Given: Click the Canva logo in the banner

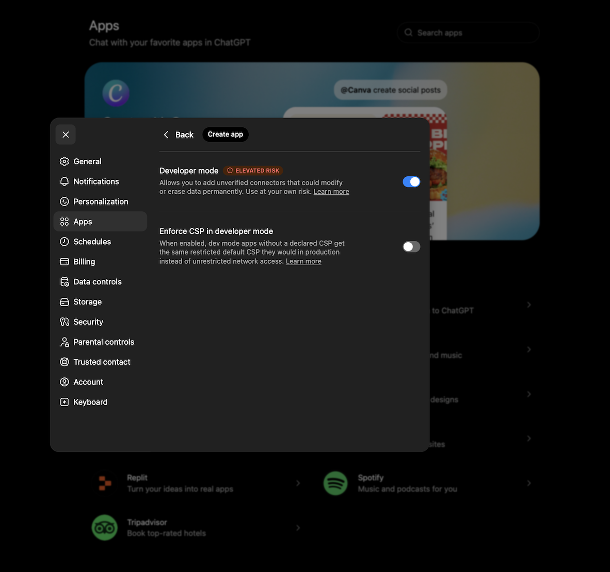Looking at the screenshot, I should 116,93.
